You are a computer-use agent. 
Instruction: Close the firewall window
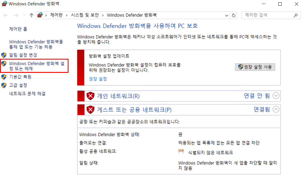tap(297, 4)
